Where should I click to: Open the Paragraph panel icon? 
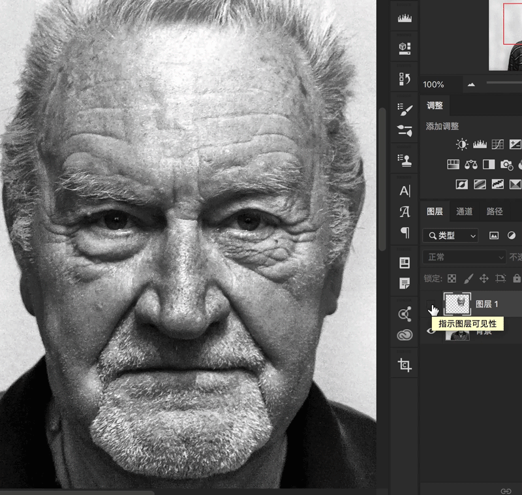tap(405, 232)
